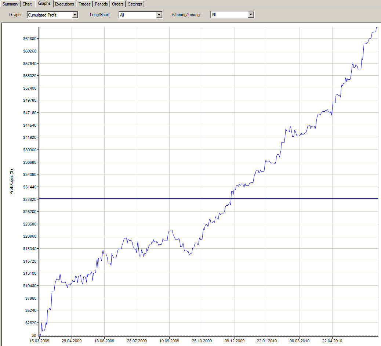Click the $47160 axis label
The width and height of the screenshot is (381, 346).
[x=30, y=113]
